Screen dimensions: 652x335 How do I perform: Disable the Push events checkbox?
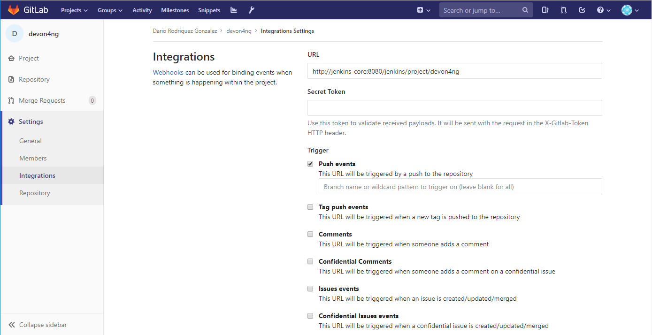pos(310,163)
